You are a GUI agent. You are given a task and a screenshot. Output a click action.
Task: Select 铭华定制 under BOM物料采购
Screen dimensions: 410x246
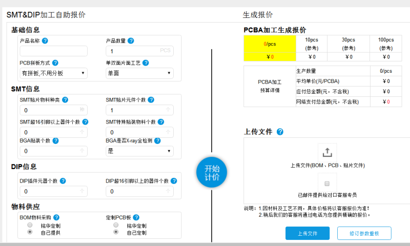[x=30, y=225]
